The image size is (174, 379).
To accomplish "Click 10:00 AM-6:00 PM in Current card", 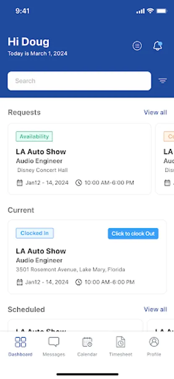I will (x=109, y=282).
